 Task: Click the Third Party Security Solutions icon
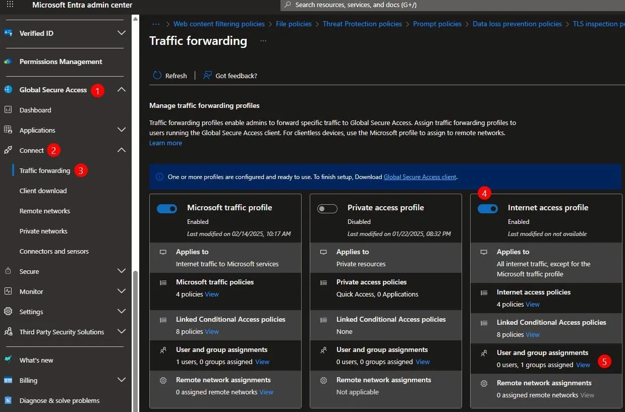(x=8, y=332)
